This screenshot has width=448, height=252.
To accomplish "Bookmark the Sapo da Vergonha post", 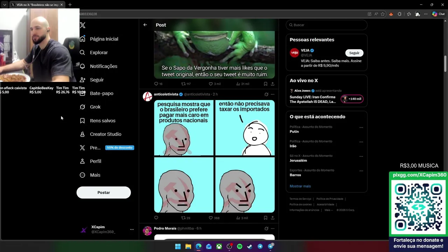I will coord(266,84).
